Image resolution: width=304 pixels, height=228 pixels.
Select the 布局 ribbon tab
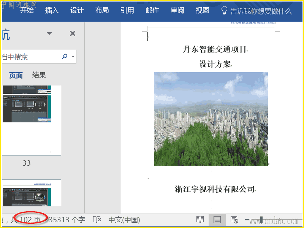click(x=102, y=10)
